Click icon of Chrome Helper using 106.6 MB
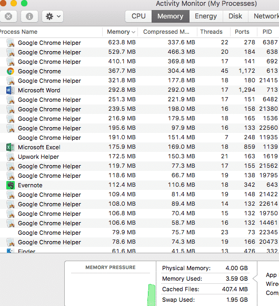 tap(11, 223)
